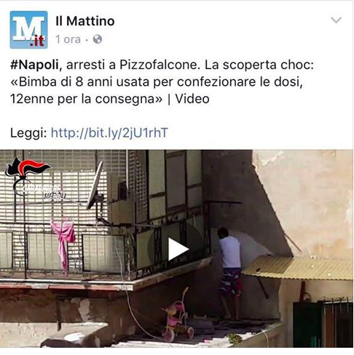Click the person in white shirt in the video
The height and width of the screenshot is (355, 354).
(230, 273)
